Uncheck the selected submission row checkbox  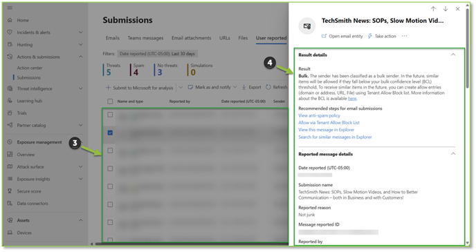pos(110,133)
